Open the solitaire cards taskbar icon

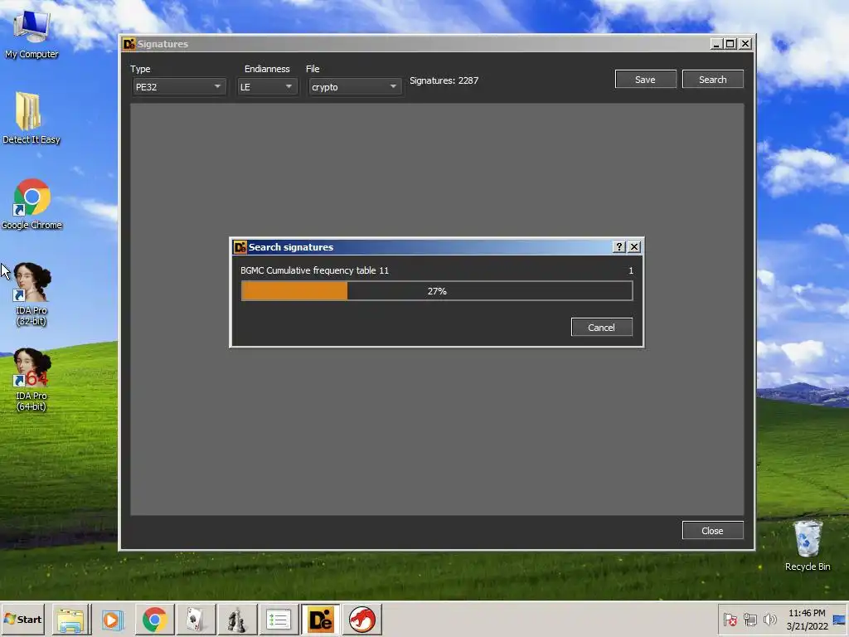click(195, 620)
